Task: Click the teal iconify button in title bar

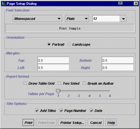Action: [120, 3]
